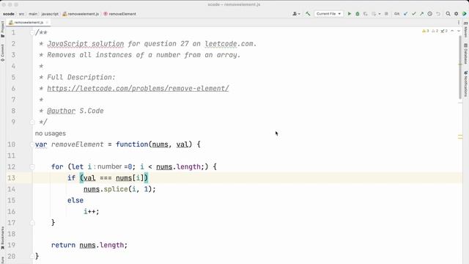
Task: Click 'S.Code' author name in comment
Action: click(92, 111)
